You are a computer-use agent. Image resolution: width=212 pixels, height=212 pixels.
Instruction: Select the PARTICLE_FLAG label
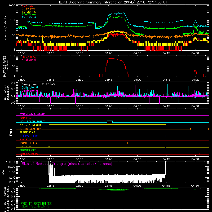[30, 143]
